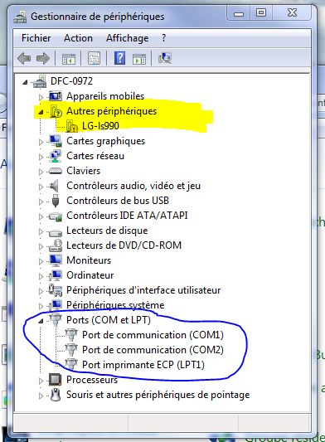Click the Cartes graphiques icon
This screenshot has width=325, height=442.
(x=56, y=141)
